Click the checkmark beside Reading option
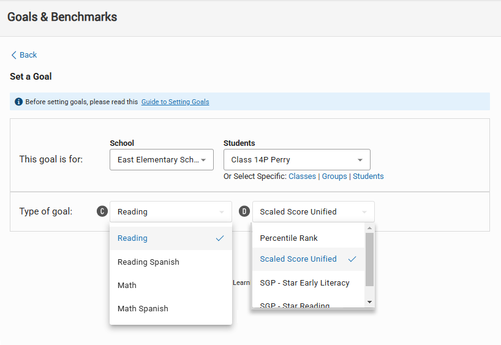Image resolution: width=501 pixels, height=345 pixels. [220, 238]
